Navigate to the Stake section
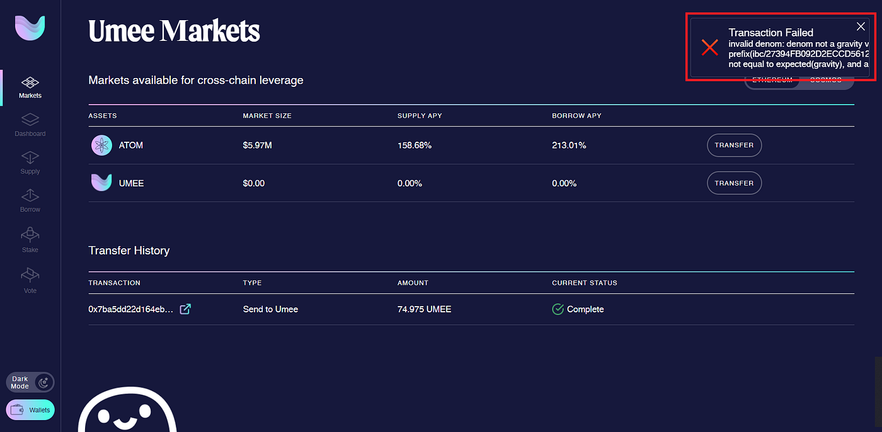The width and height of the screenshot is (882, 432). (x=30, y=241)
